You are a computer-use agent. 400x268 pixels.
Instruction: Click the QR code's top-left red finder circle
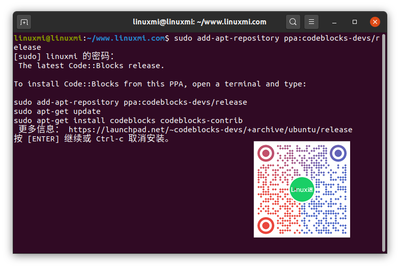(266, 153)
